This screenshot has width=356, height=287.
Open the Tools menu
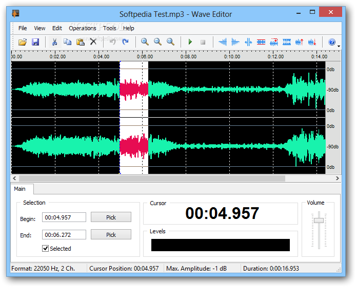(109, 28)
